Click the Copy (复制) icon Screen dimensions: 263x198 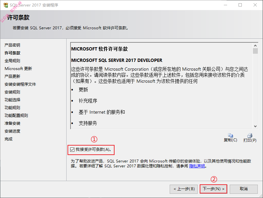230,135
